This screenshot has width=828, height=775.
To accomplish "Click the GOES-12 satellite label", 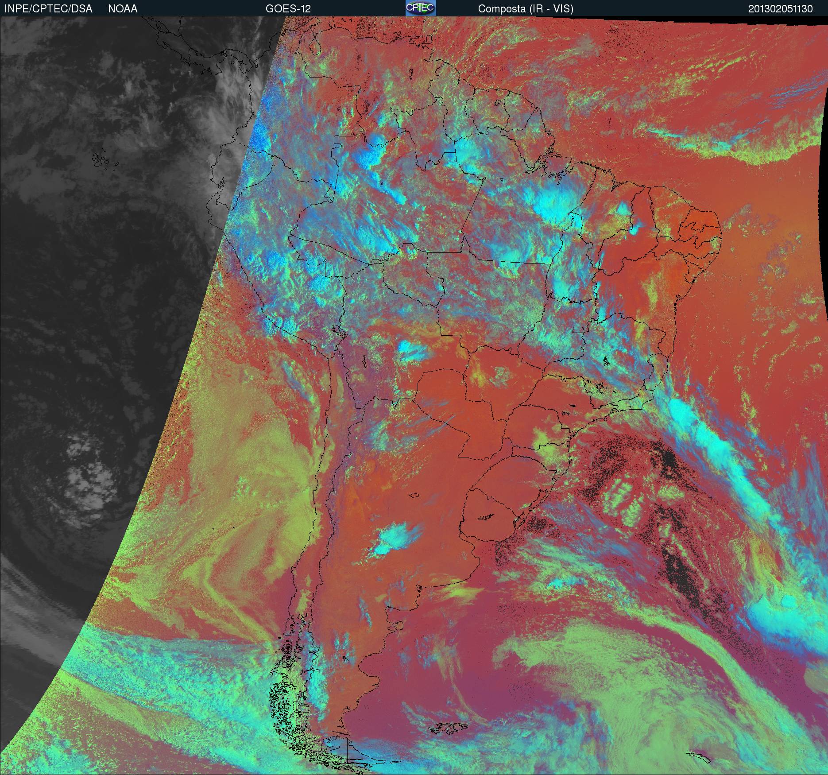I will click(288, 9).
